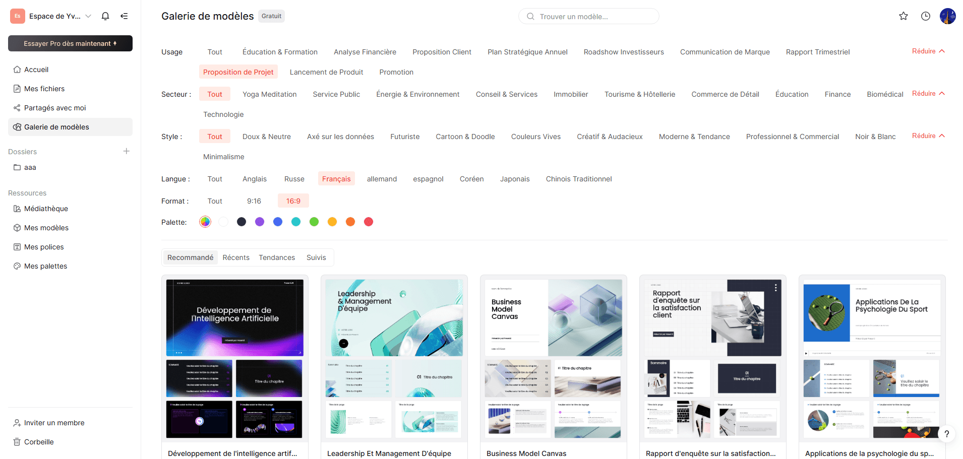Open the Corbeille trash

[70, 442]
